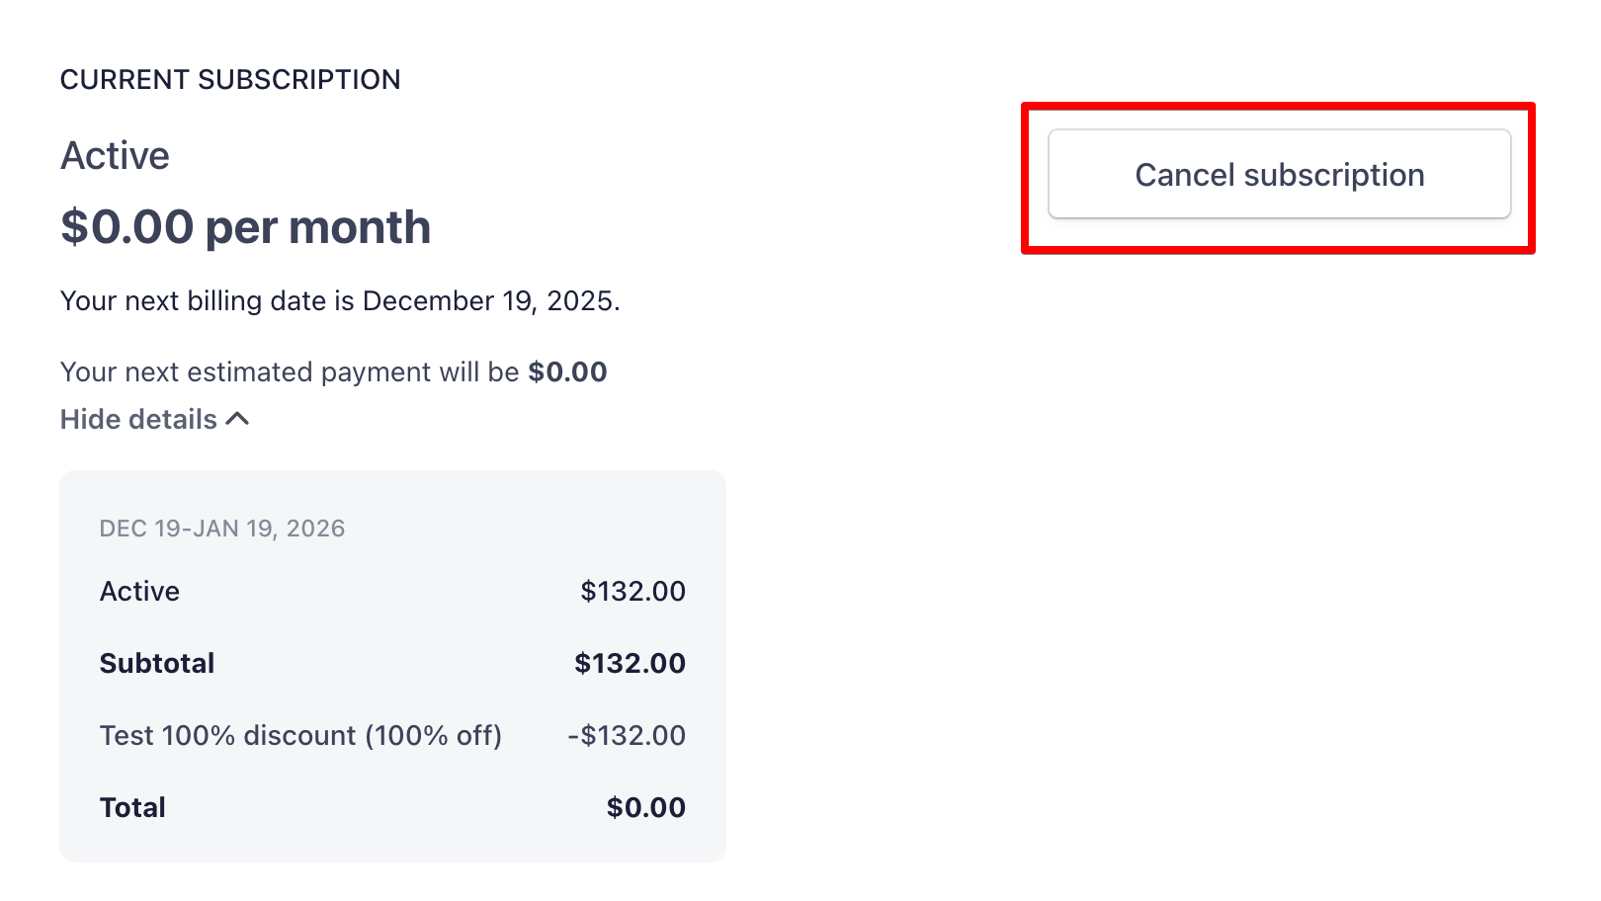Click the (100% off) discount text

[433, 736]
